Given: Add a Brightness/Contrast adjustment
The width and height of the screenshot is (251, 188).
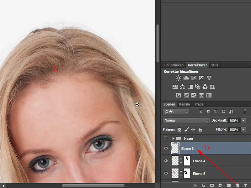Looking at the screenshot, I should [178, 78].
